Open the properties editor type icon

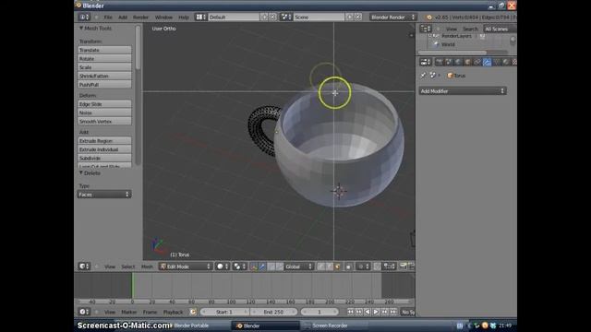pos(425,62)
